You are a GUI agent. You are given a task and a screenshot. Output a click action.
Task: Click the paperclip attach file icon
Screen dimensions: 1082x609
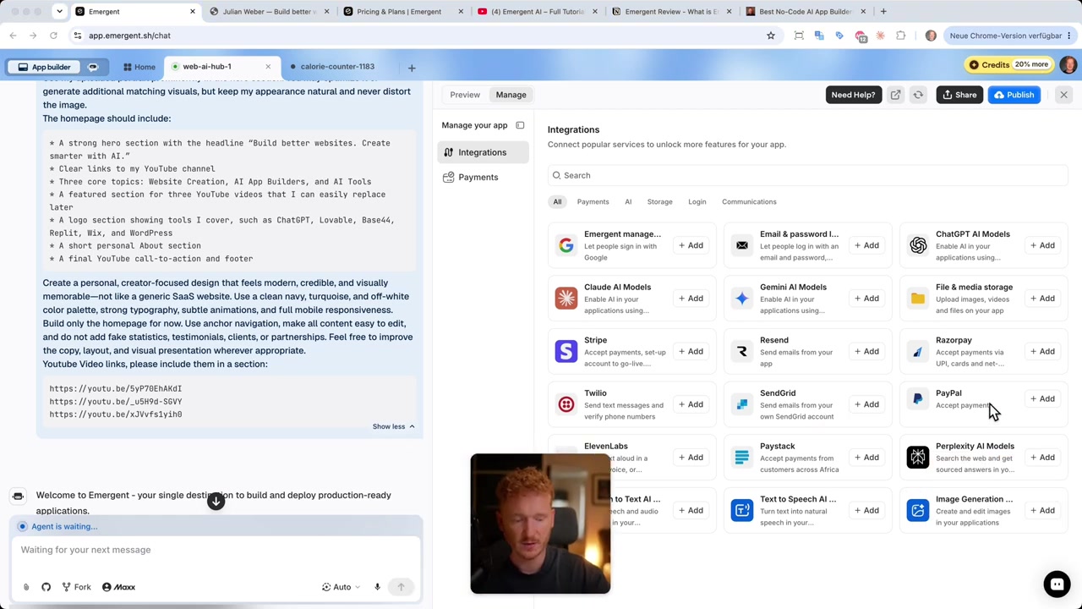coord(26,587)
